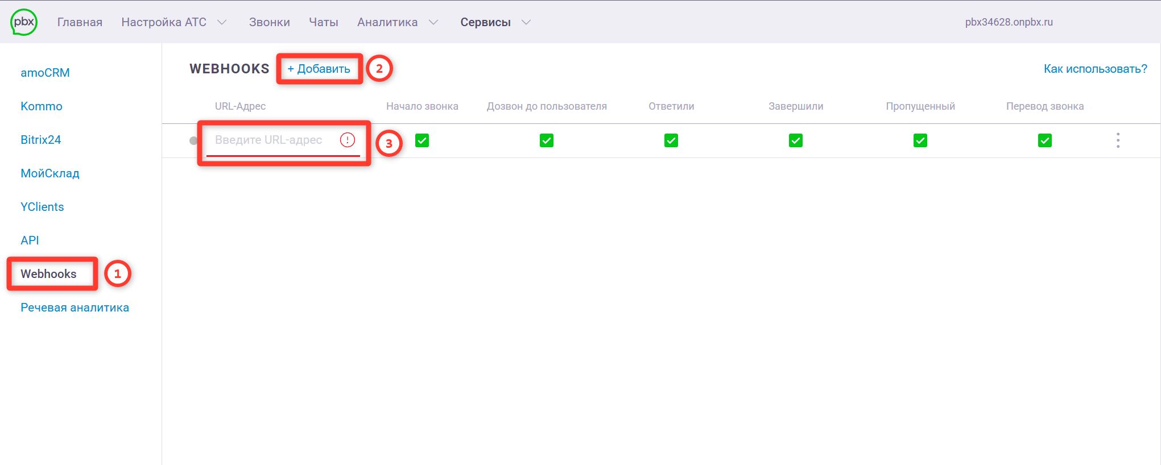Toggle the Дозвон до пользователя checkbox

(x=547, y=140)
